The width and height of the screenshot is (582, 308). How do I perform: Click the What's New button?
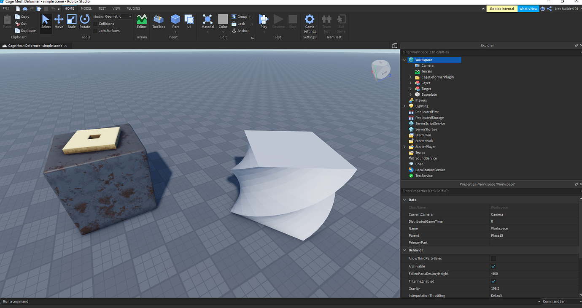click(x=528, y=8)
